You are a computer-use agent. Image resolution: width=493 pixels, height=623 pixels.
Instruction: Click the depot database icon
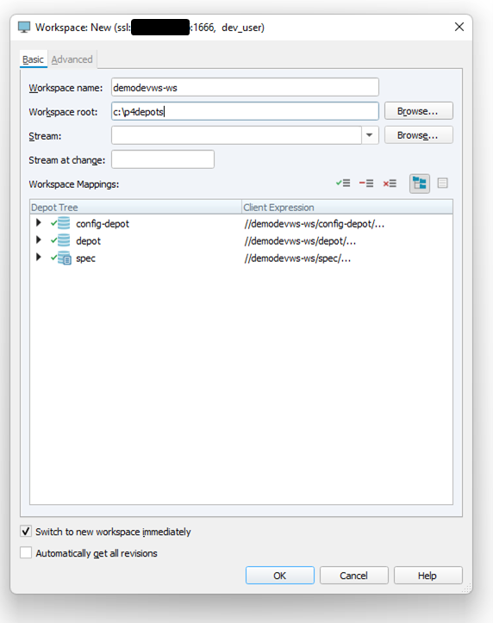[x=64, y=240]
